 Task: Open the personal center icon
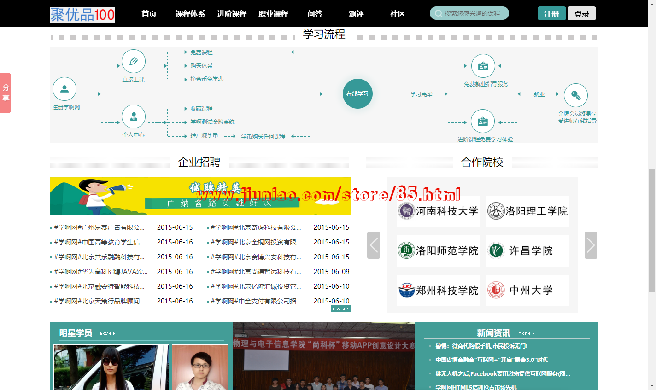coord(134,116)
